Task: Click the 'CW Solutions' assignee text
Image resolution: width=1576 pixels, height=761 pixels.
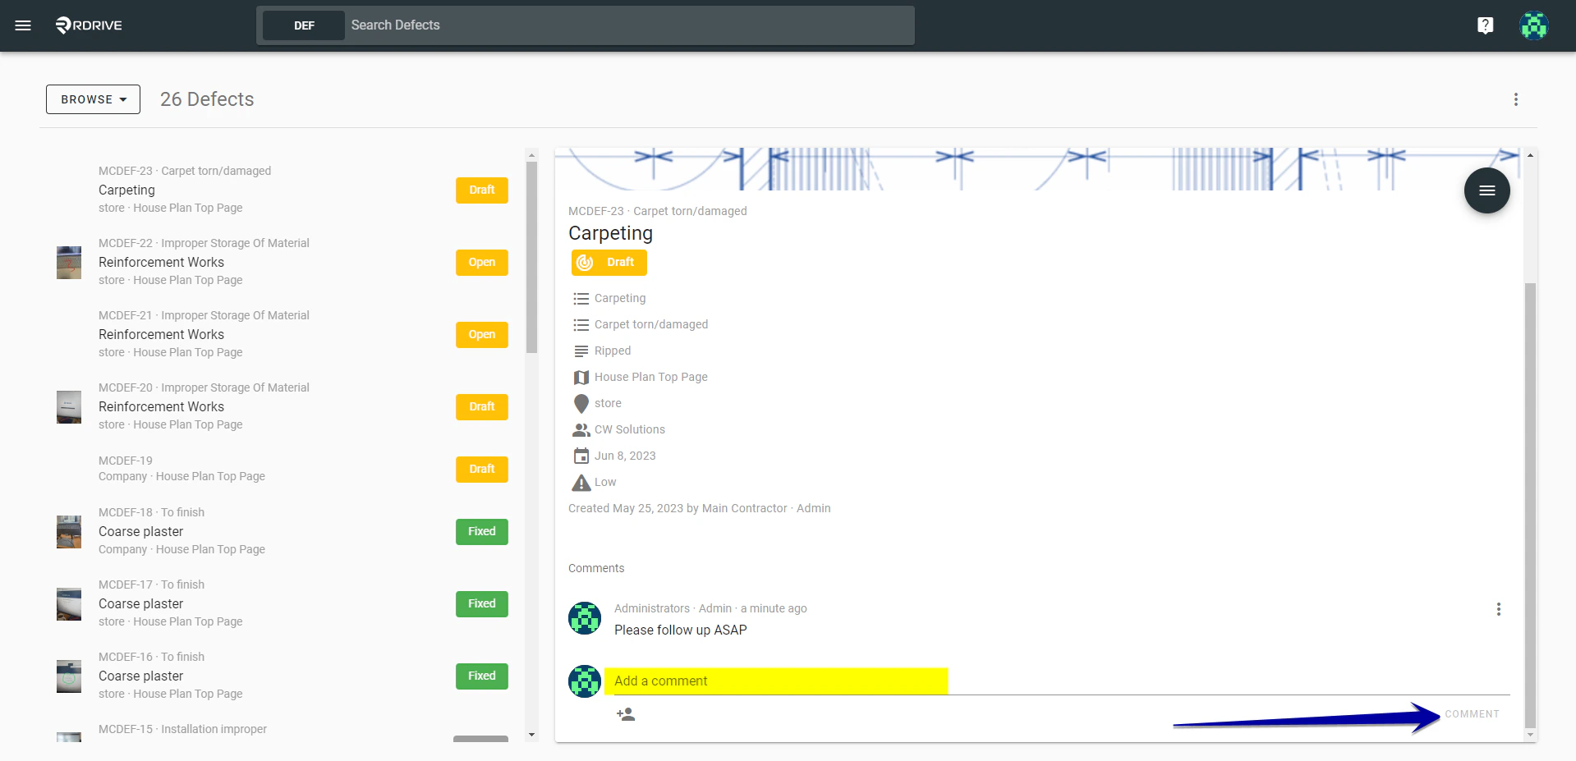Action: click(x=630, y=430)
